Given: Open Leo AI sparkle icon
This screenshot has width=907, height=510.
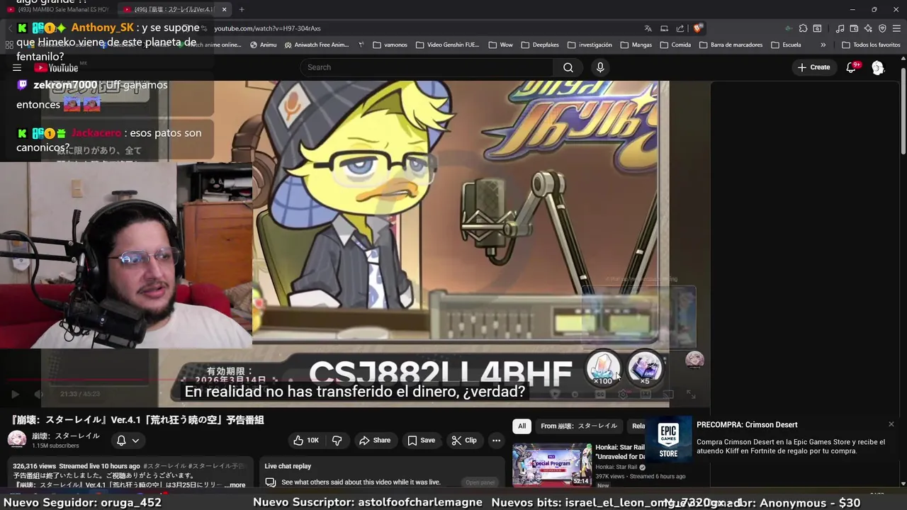Looking at the screenshot, I should pyautogui.click(x=868, y=28).
